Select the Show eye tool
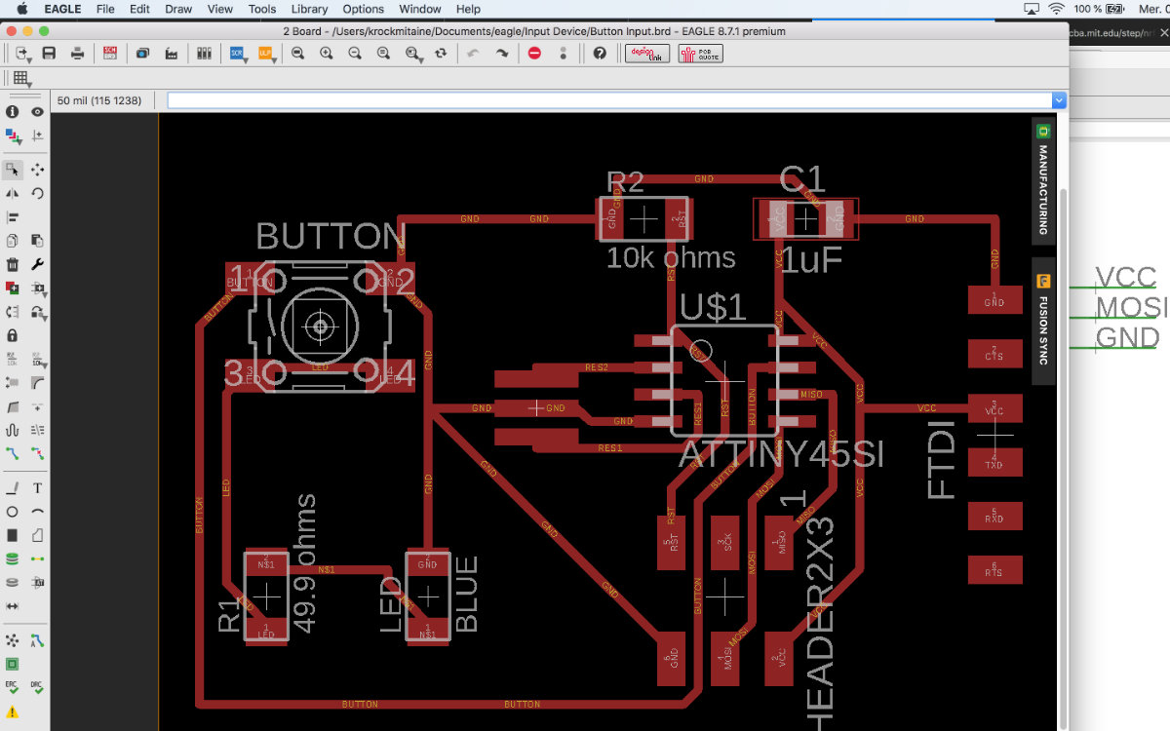Screen dimensions: 1170x731 [x=37, y=112]
